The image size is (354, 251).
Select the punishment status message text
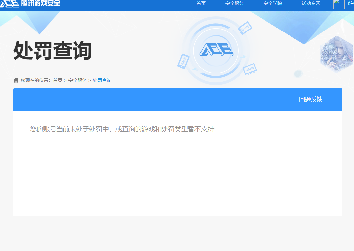tap(122, 129)
